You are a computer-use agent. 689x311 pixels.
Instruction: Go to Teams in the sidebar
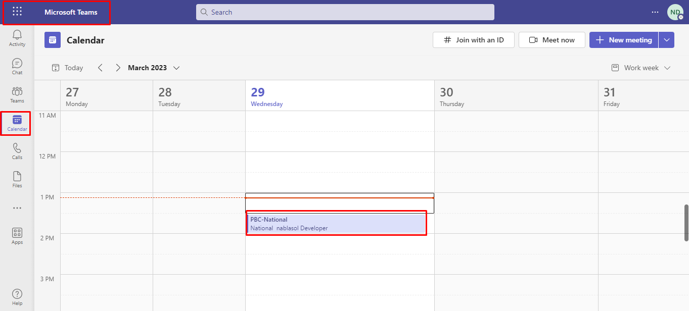pyautogui.click(x=17, y=94)
